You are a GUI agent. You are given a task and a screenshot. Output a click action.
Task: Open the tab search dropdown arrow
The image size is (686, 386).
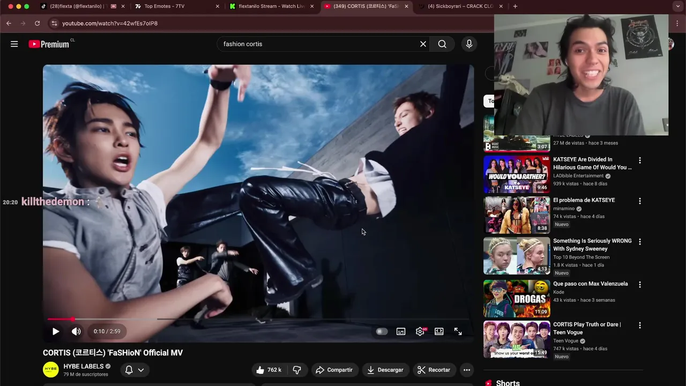pos(678,6)
